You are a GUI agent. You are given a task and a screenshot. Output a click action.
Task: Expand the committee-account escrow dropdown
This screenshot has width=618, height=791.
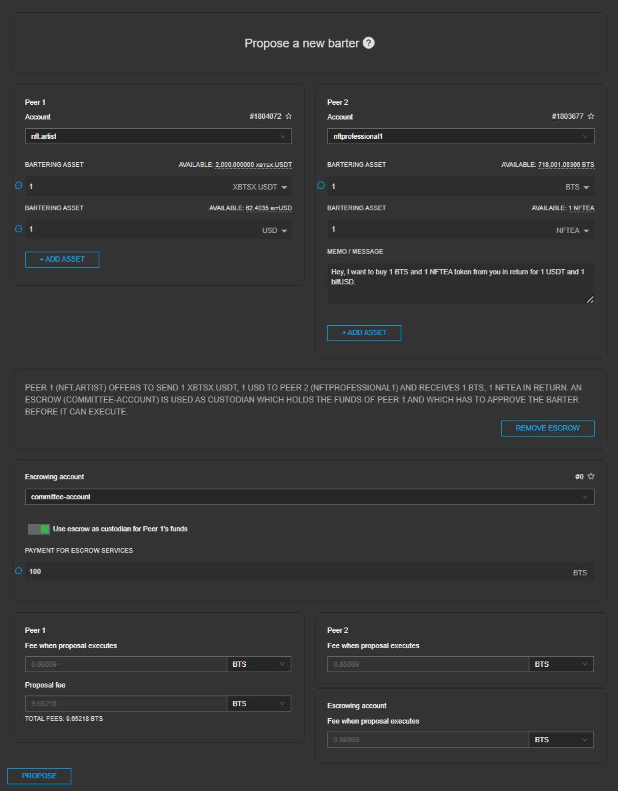click(310, 497)
